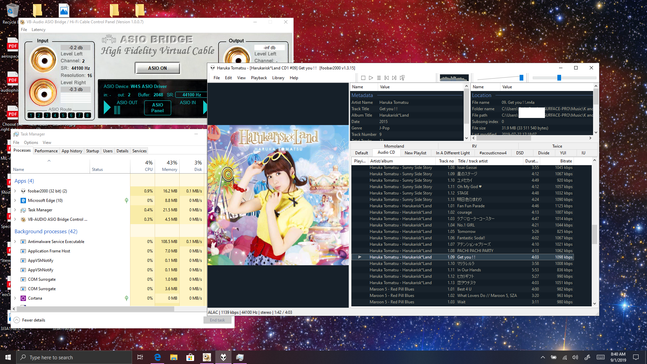647x364 pixels.
Task: Click the playing indicator on the Get you!! row
Action: pyautogui.click(x=360, y=257)
